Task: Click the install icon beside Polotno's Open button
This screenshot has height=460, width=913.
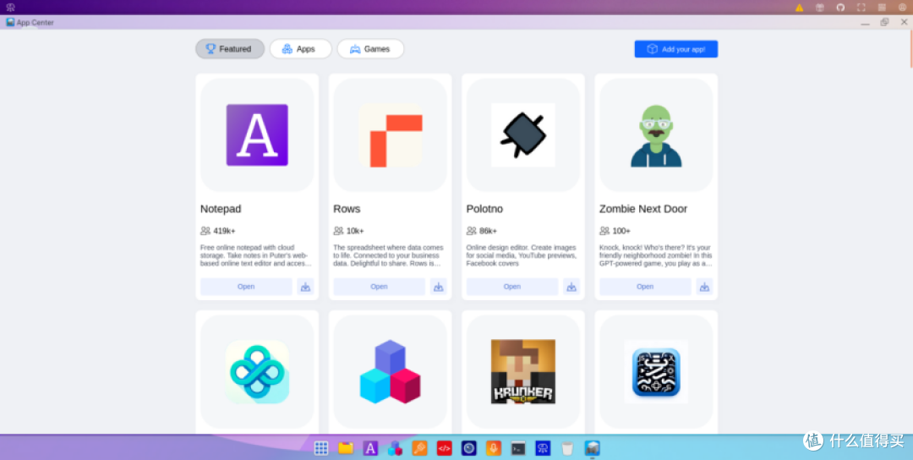Action: (x=571, y=287)
